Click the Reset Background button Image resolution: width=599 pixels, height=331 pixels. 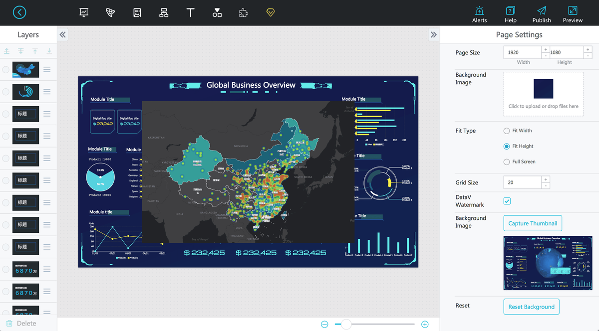531,307
